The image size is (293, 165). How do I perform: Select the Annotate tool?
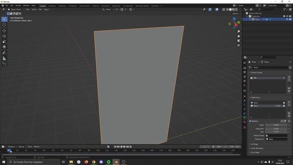[x=4, y=53]
